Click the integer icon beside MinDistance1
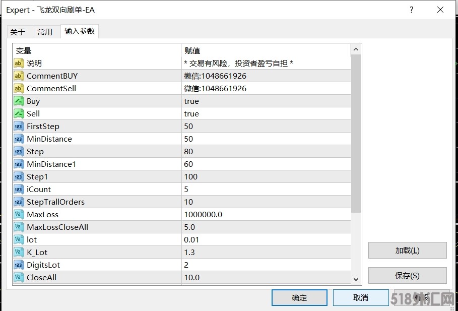Viewport: 458px width, 311px height. click(x=19, y=164)
